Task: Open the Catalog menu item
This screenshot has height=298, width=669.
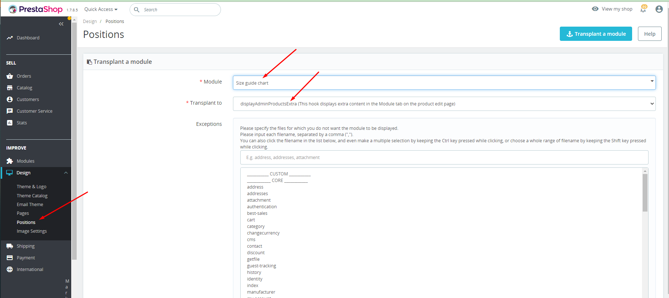Action: point(24,88)
